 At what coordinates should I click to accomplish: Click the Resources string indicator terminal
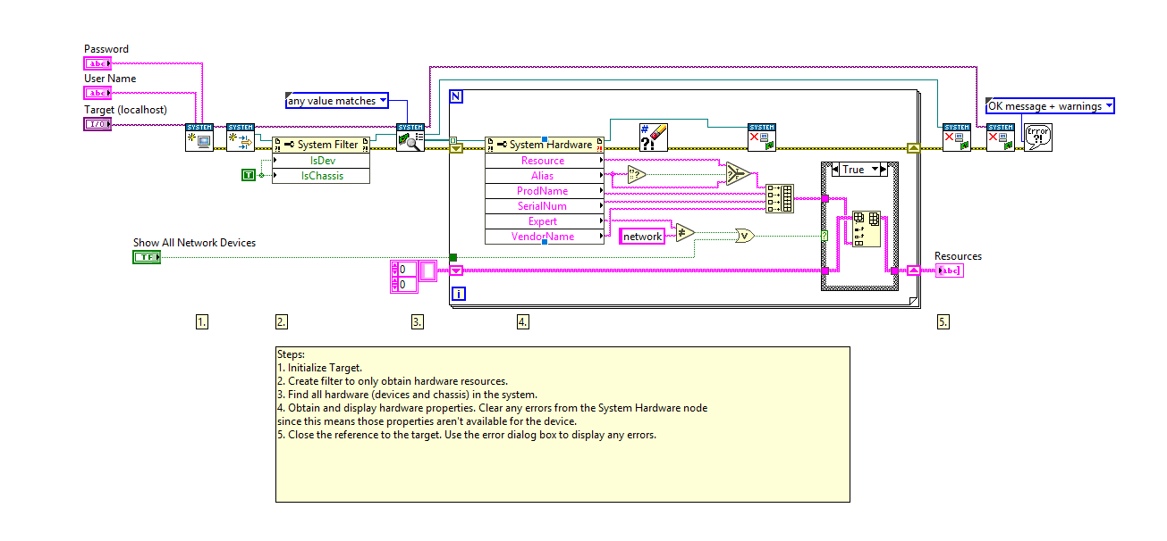point(949,270)
